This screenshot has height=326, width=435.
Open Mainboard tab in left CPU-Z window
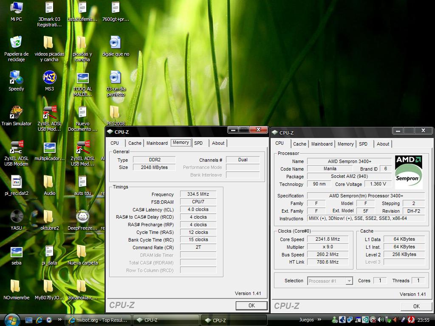(157, 143)
